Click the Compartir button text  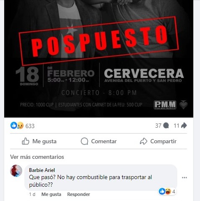click(x=163, y=141)
